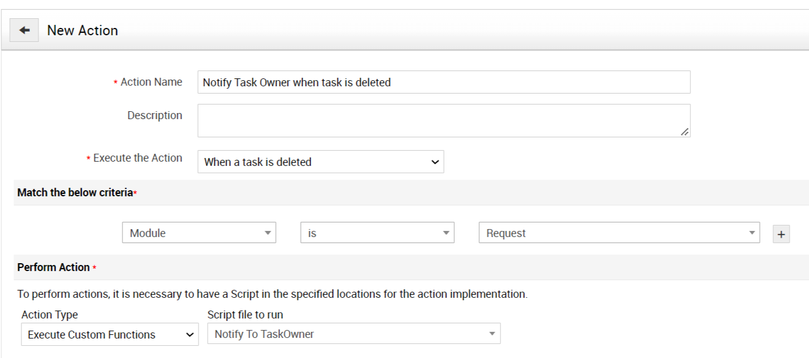The height and width of the screenshot is (358, 809).
Task: Click the "Action Name" field label
Action: pos(151,82)
